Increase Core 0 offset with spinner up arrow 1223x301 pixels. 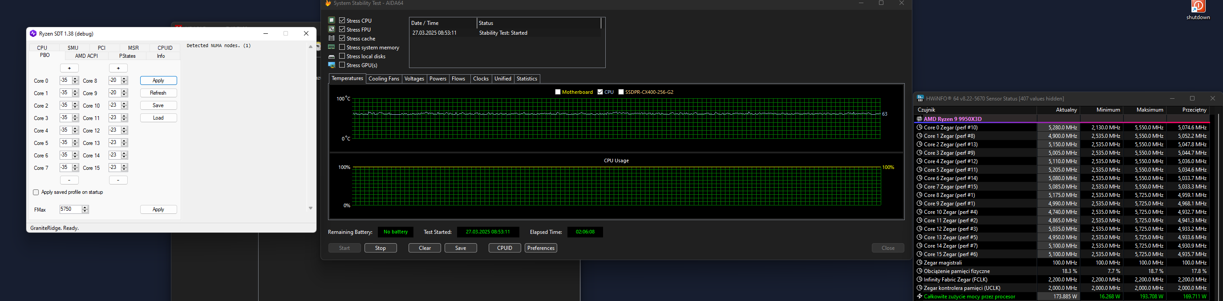75,79
